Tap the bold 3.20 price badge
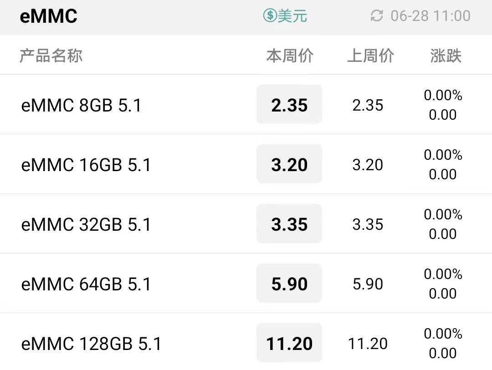492x370 pixels. (289, 164)
